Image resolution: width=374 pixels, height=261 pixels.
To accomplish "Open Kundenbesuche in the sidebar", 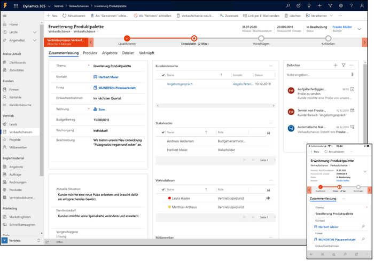I will click(20, 105).
